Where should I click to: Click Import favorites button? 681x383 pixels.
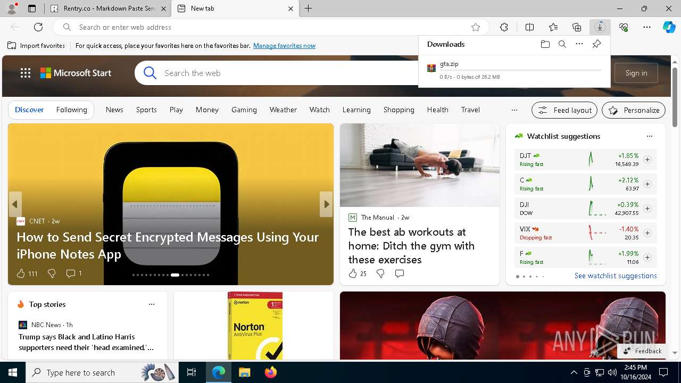pos(36,46)
